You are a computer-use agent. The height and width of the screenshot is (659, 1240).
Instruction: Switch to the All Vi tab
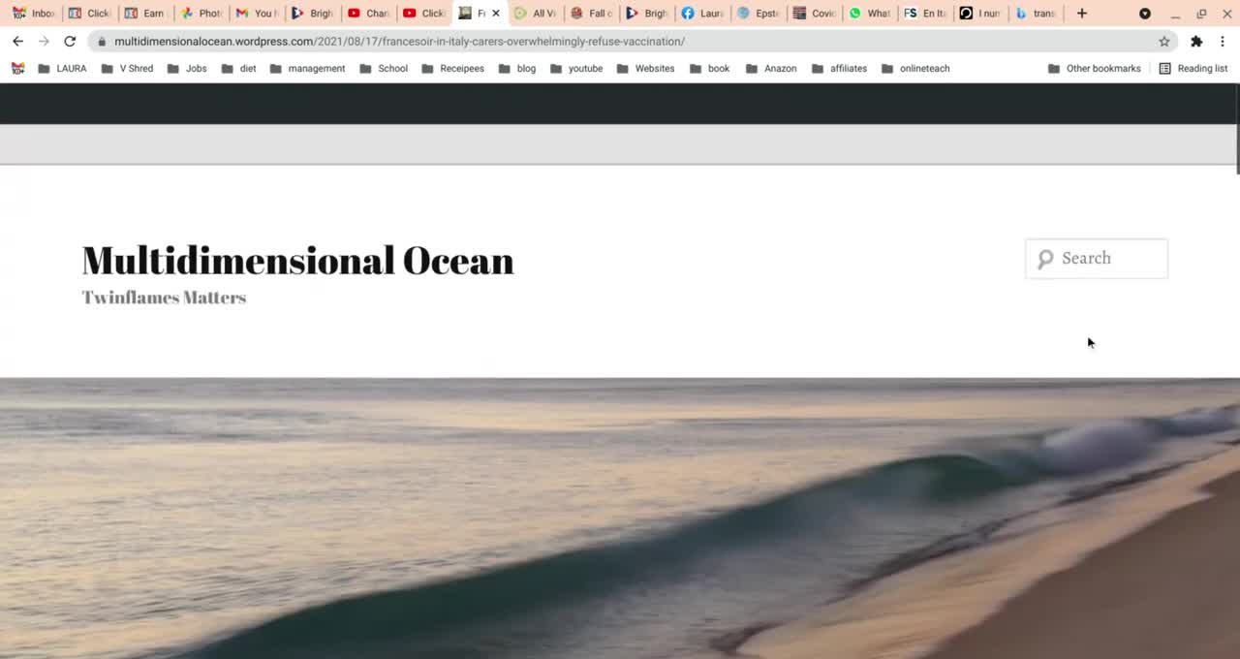[535, 14]
